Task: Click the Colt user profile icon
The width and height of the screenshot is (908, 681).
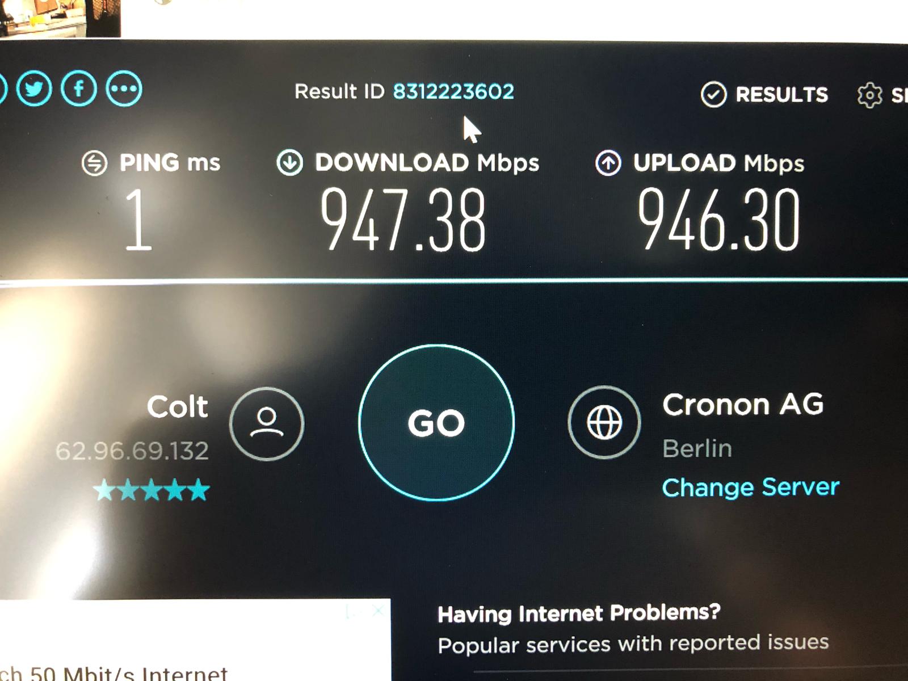Action: click(x=267, y=423)
